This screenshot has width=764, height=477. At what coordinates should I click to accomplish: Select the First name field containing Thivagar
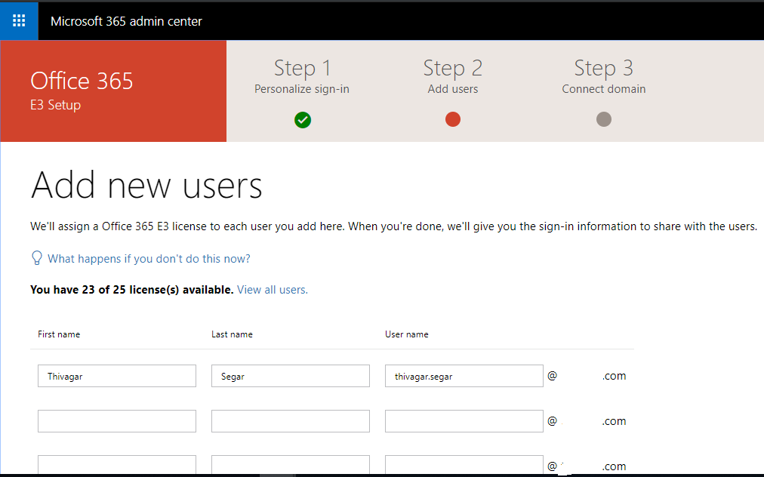(x=116, y=375)
